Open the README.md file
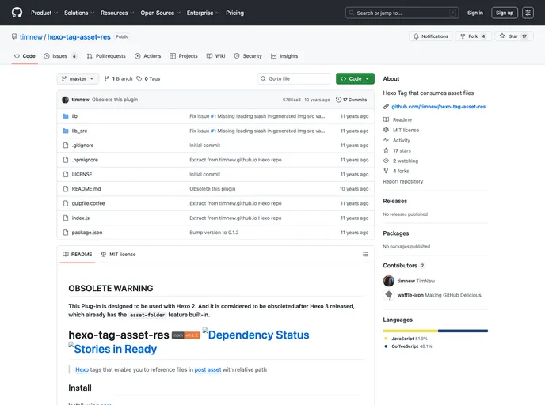 [x=86, y=189]
